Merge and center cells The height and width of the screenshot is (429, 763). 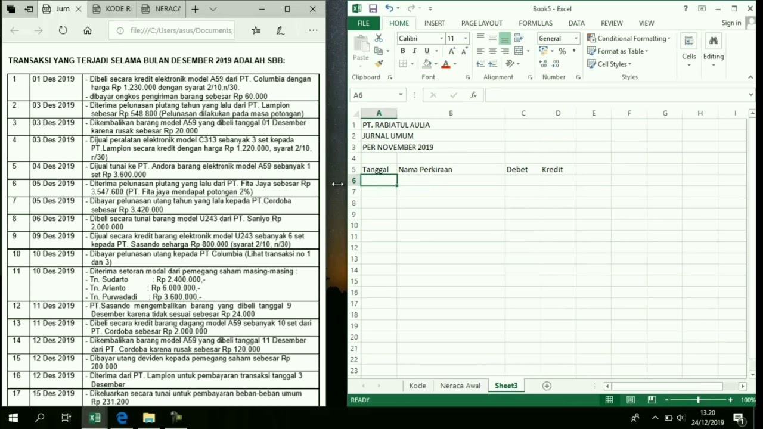click(519, 51)
